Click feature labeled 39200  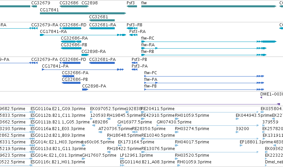242,129
